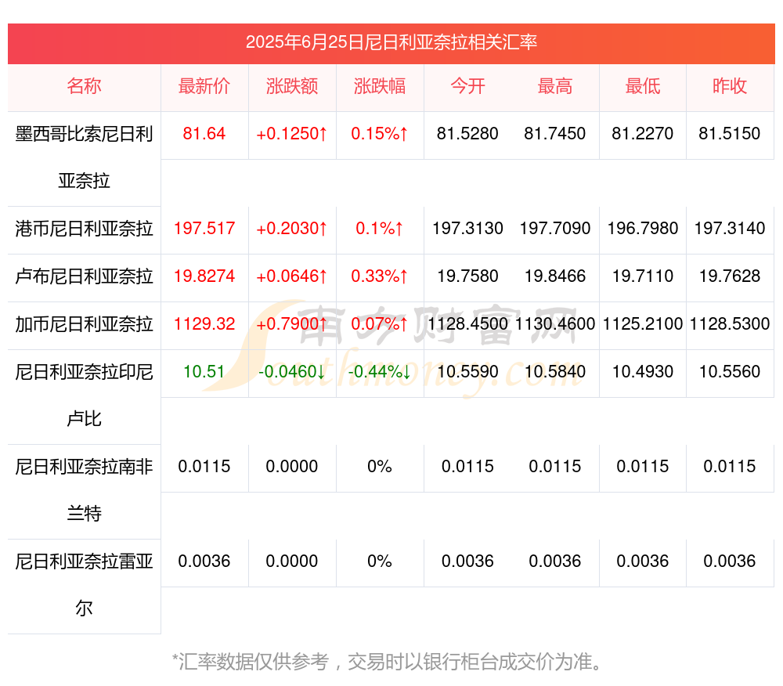The height and width of the screenshot is (686, 783).
Task: Click the 涨跌额 column header
Action: [x=292, y=86]
